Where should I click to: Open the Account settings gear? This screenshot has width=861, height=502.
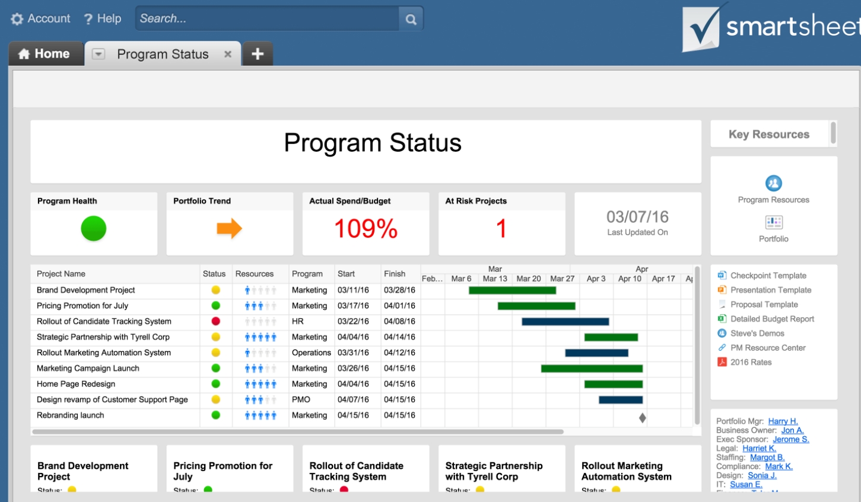(17, 19)
